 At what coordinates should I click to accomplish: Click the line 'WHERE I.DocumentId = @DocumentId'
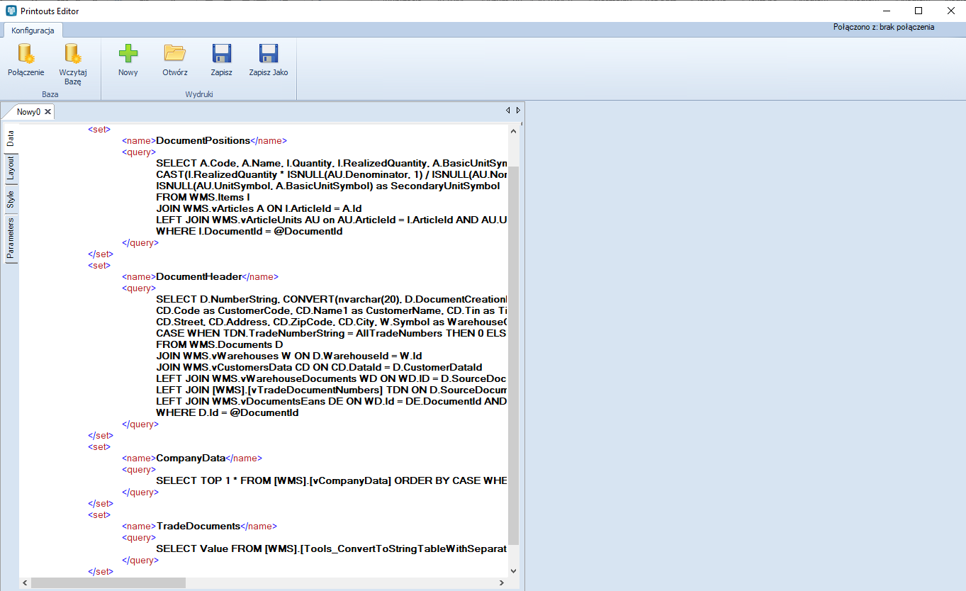[x=249, y=231]
